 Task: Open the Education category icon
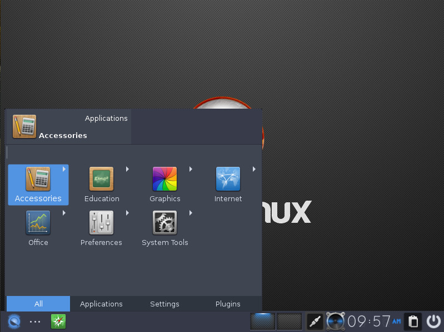tap(101, 178)
